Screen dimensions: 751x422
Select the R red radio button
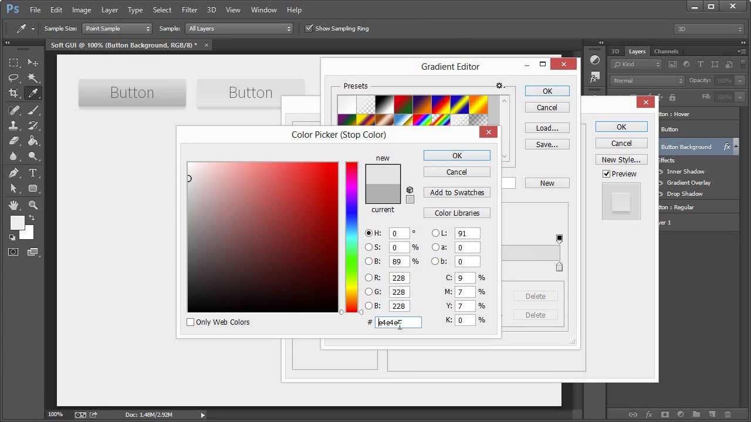(368, 278)
